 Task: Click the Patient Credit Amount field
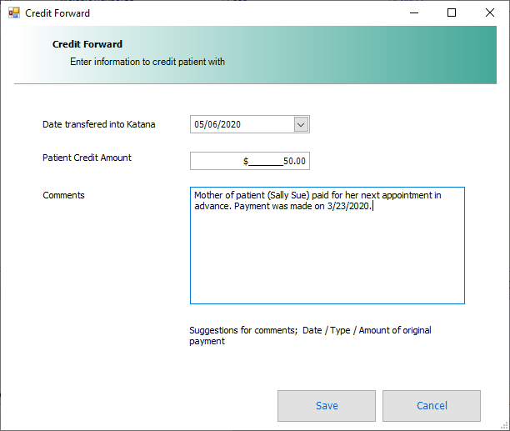249,161
